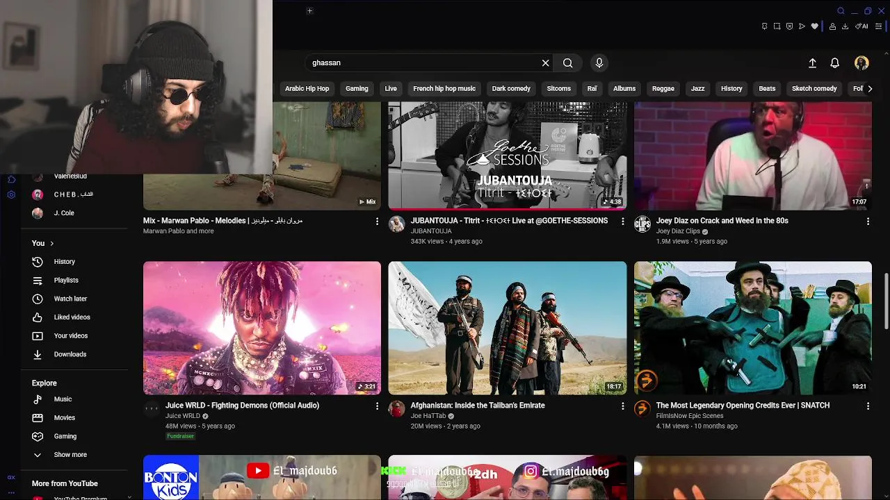The width and height of the screenshot is (890, 500).
Task: Open the Create upload icon
Action: (812, 63)
